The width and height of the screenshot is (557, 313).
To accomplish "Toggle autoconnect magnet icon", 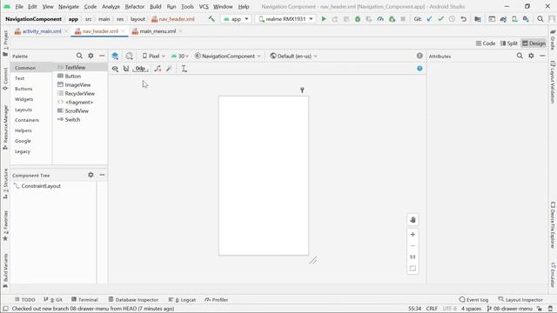I will 126,69.
